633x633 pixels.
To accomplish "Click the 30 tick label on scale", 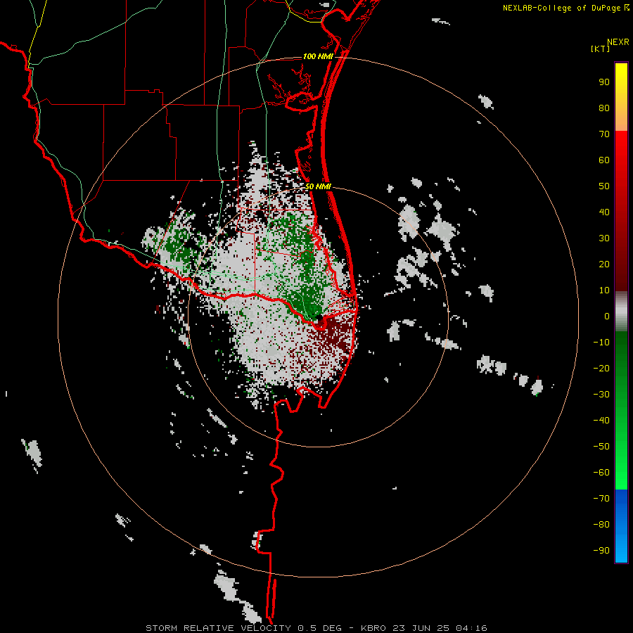I will click(604, 238).
